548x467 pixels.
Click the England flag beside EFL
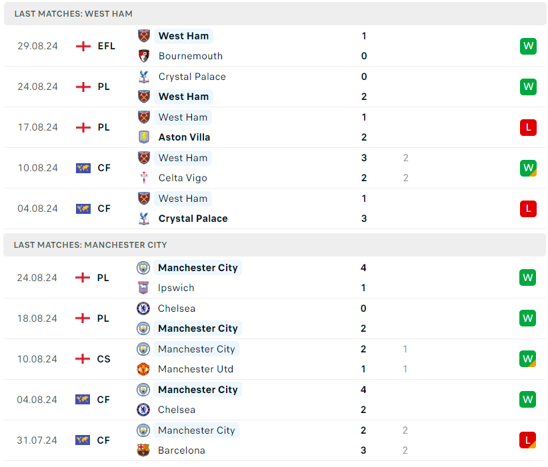[x=83, y=46]
